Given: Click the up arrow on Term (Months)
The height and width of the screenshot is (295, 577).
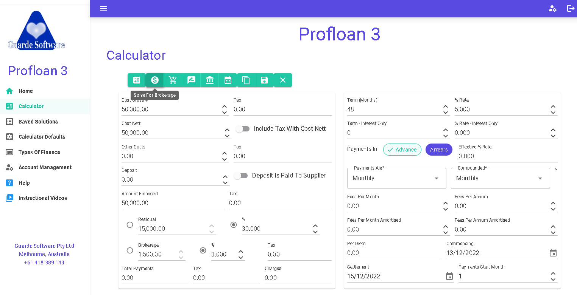Looking at the screenshot, I should pos(446,107).
